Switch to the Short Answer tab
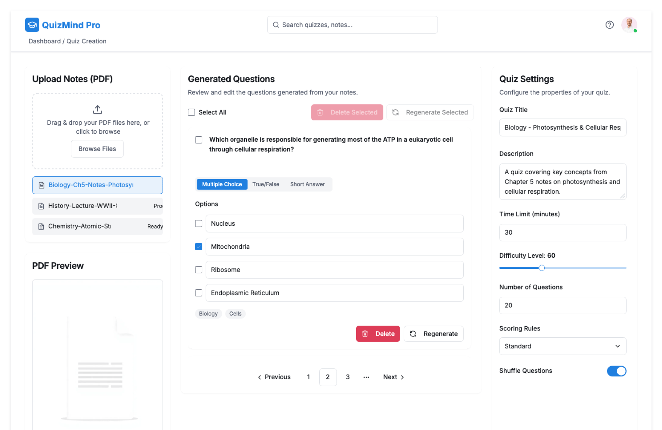Screen dimensions: 662x430 [x=307, y=184]
